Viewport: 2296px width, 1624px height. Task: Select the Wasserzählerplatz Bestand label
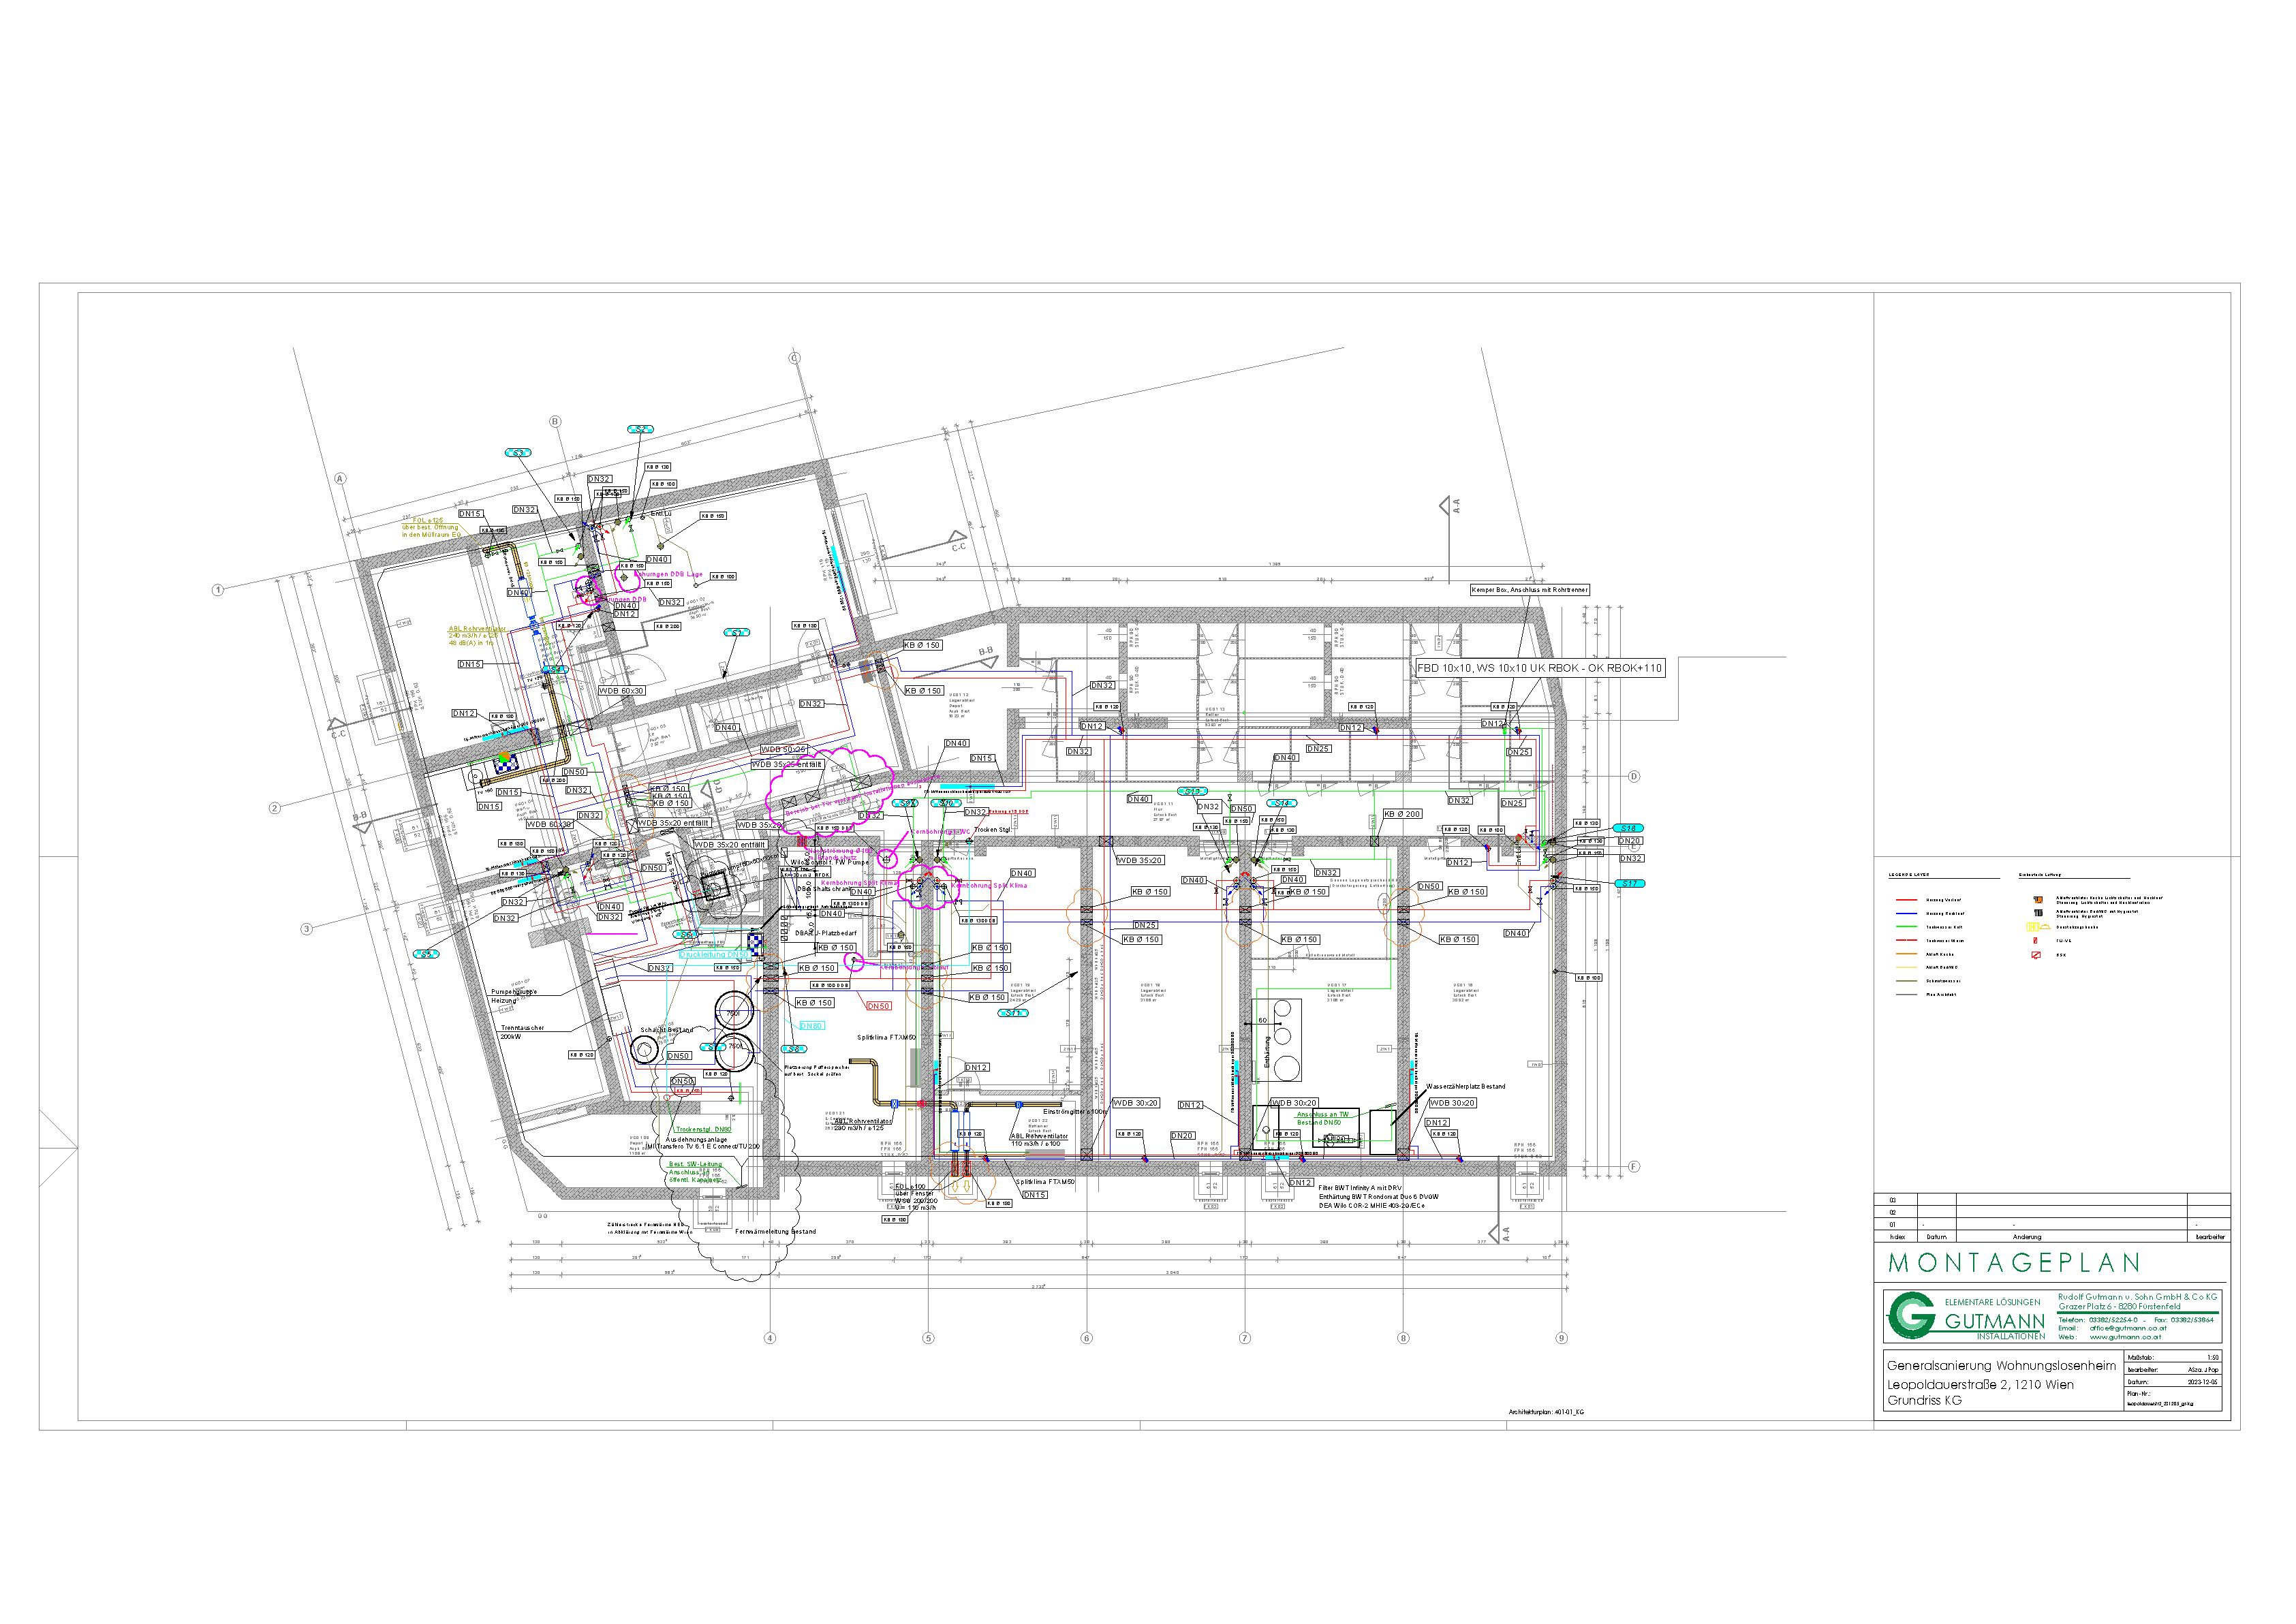pyautogui.click(x=1465, y=1086)
